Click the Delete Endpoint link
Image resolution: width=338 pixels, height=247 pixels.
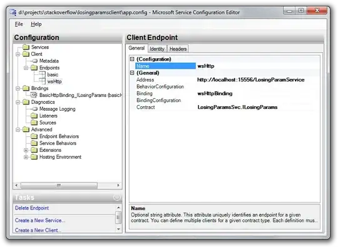[x=32, y=208]
